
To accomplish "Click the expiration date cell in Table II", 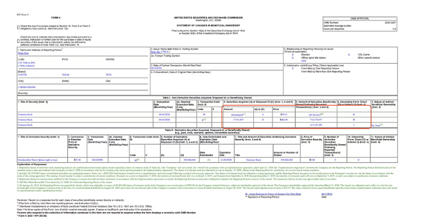I will tap(227, 160).
